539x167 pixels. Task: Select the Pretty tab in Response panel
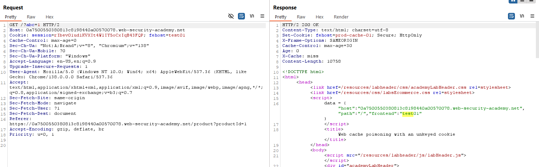click(280, 17)
